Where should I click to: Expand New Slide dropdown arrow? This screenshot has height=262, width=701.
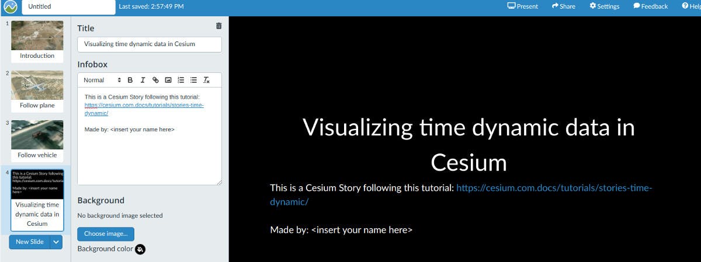[x=56, y=242]
